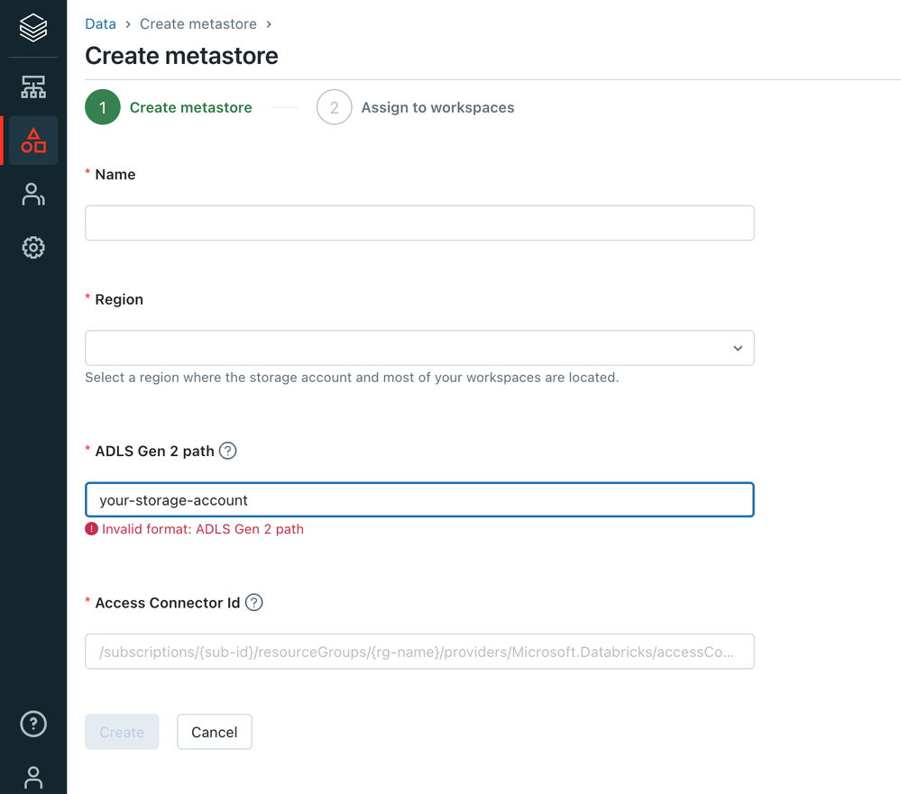The width and height of the screenshot is (901, 794).
Task: Select step 1 Create metastore
Action: tap(103, 107)
